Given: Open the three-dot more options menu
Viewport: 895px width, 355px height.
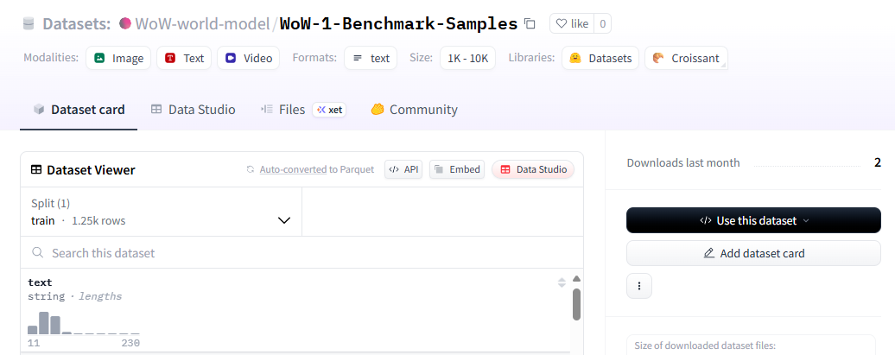Looking at the screenshot, I should [x=639, y=286].
